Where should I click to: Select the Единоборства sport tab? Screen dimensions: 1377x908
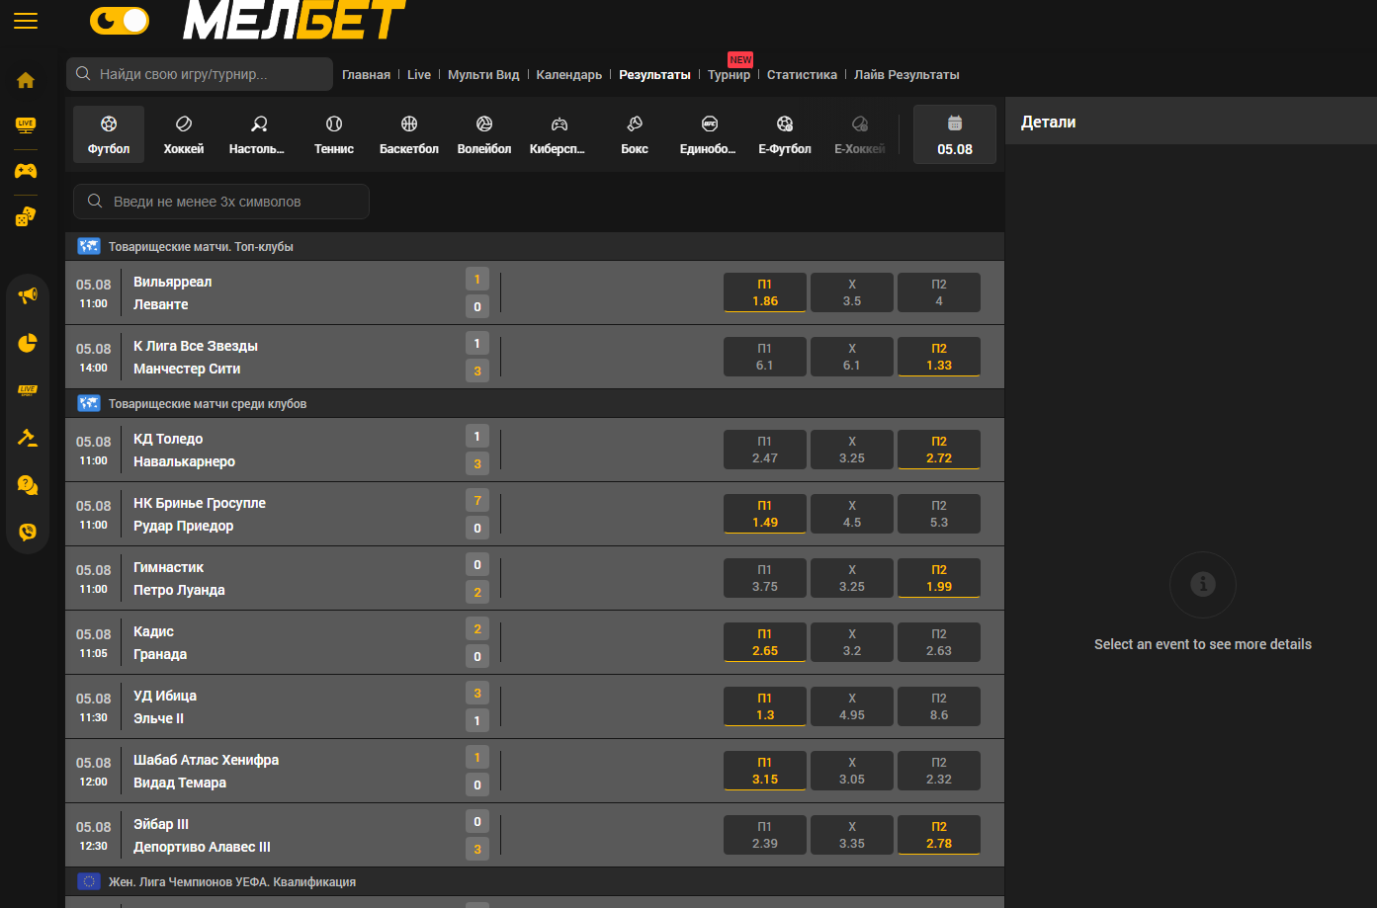(x=710, y=134)
